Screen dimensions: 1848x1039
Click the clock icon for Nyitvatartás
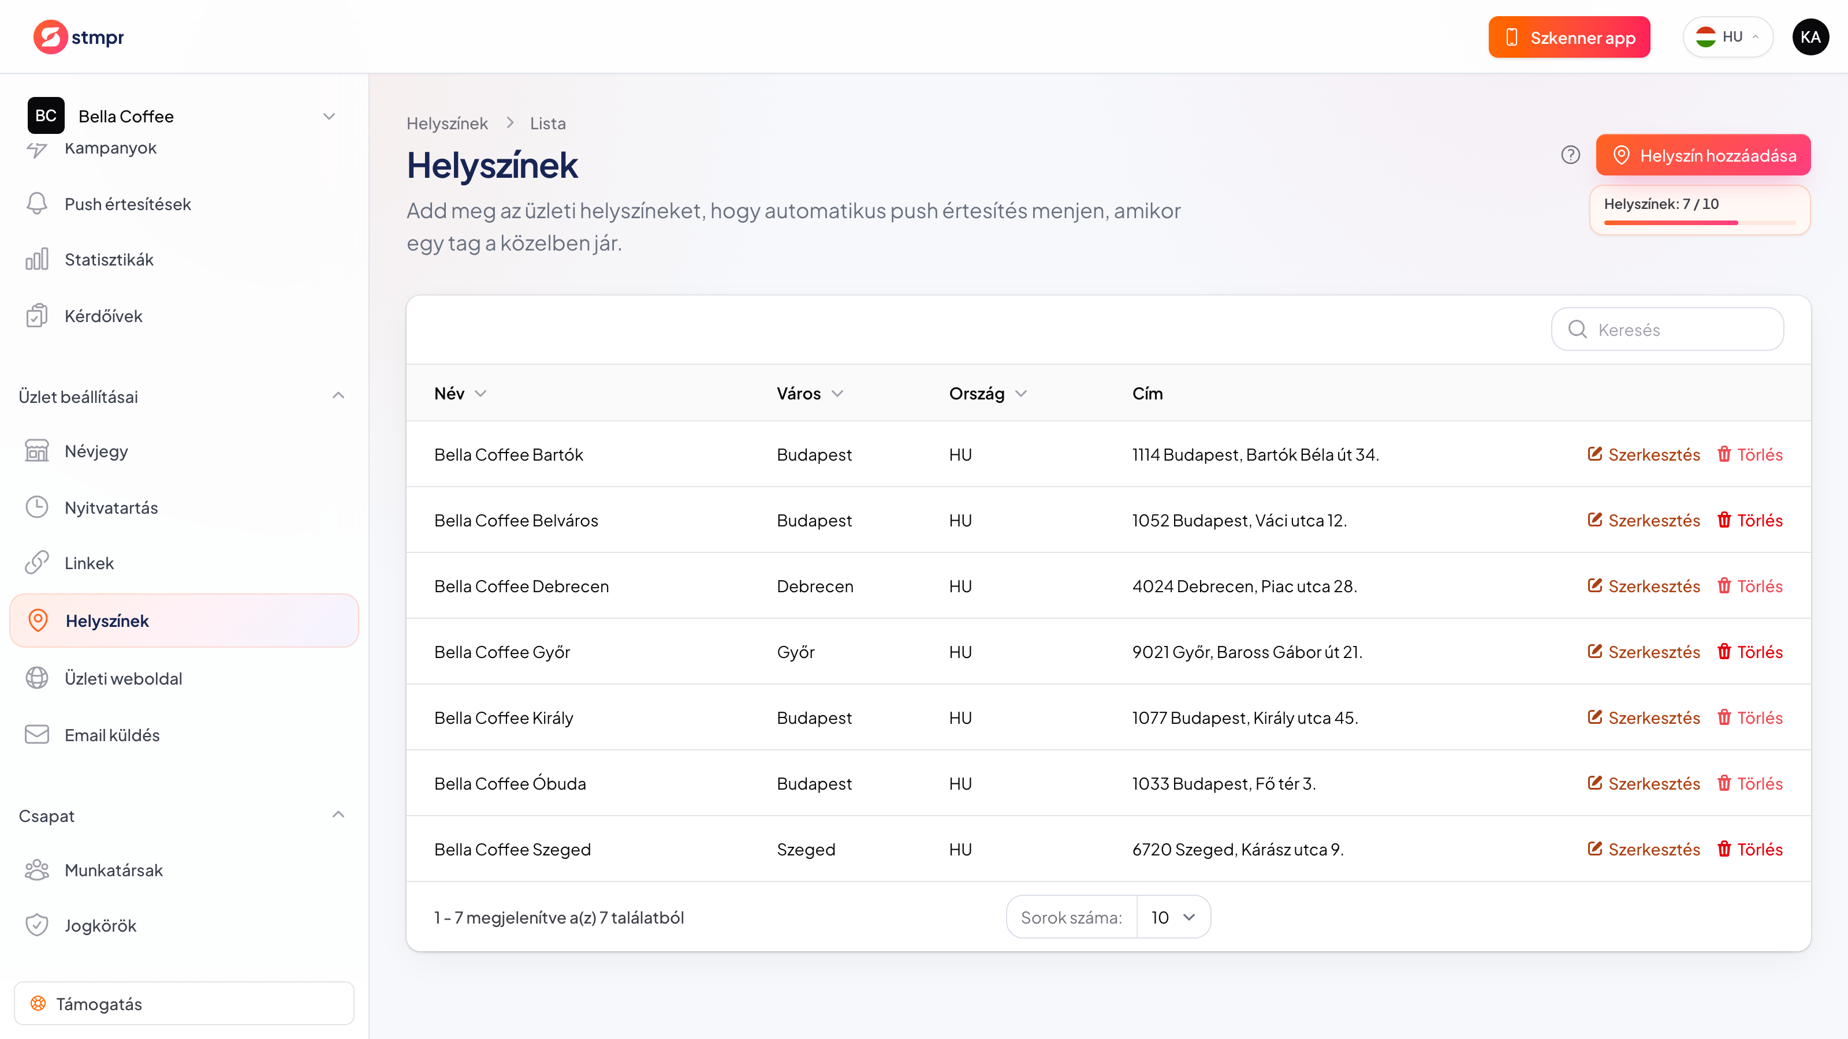pos(36,507)
